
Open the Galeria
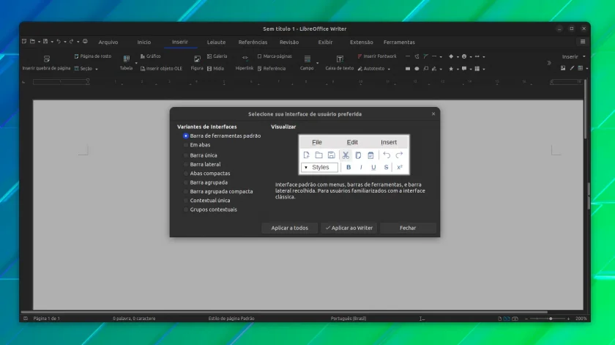tap(217, 56)
